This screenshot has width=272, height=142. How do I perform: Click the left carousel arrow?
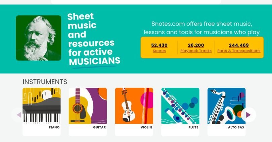click(19, 115)
